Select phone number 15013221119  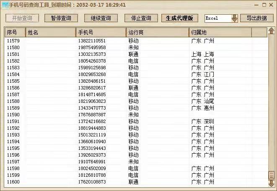coord(92,135)
